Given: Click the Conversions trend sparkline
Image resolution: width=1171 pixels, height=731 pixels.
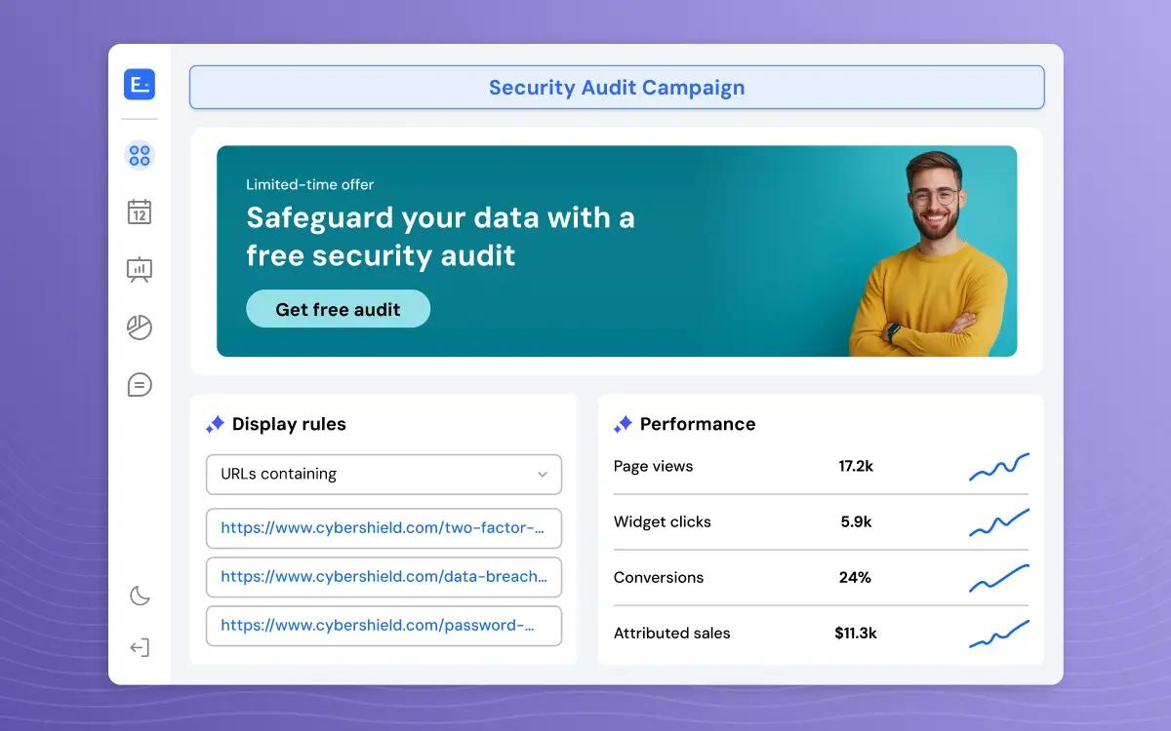Looking at the screenshot, I should coord(998,578).
